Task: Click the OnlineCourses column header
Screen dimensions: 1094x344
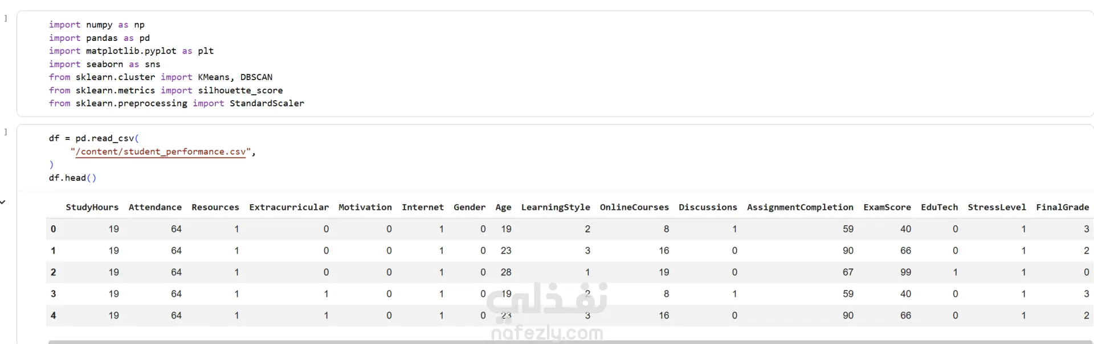Action: 634,208
